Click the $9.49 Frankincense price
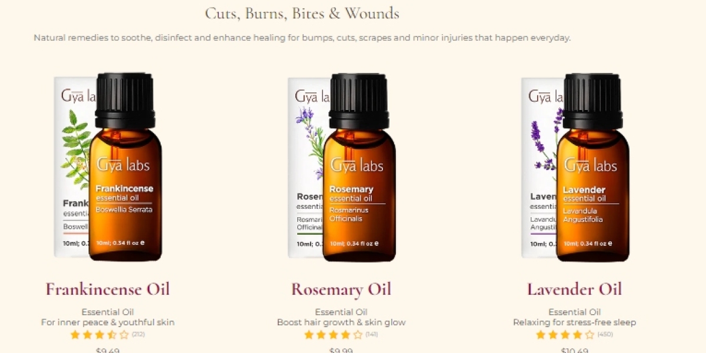This screenshot has height=353, width=706. (x=108, y=351)
